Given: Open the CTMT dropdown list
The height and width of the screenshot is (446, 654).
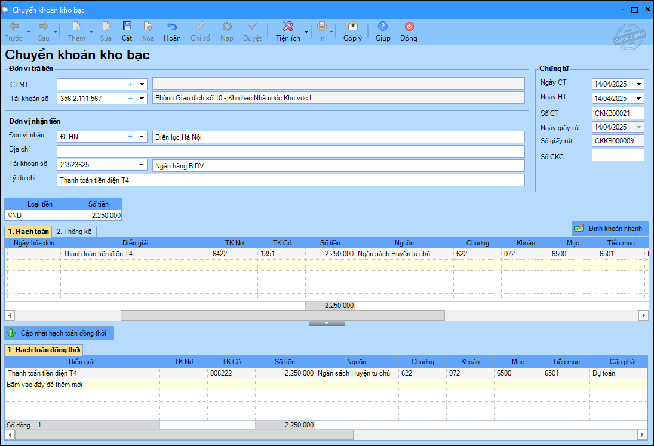Looking at the screenshot, I should coord(142,84).
